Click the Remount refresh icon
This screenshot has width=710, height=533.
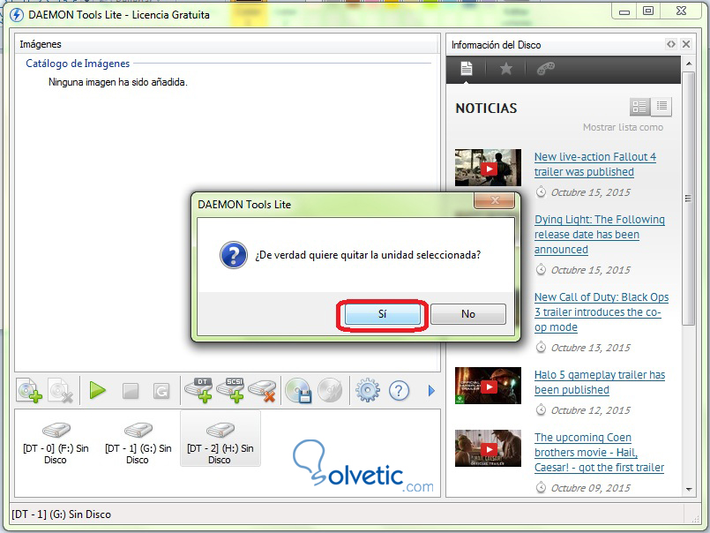(x=161, y=391)
